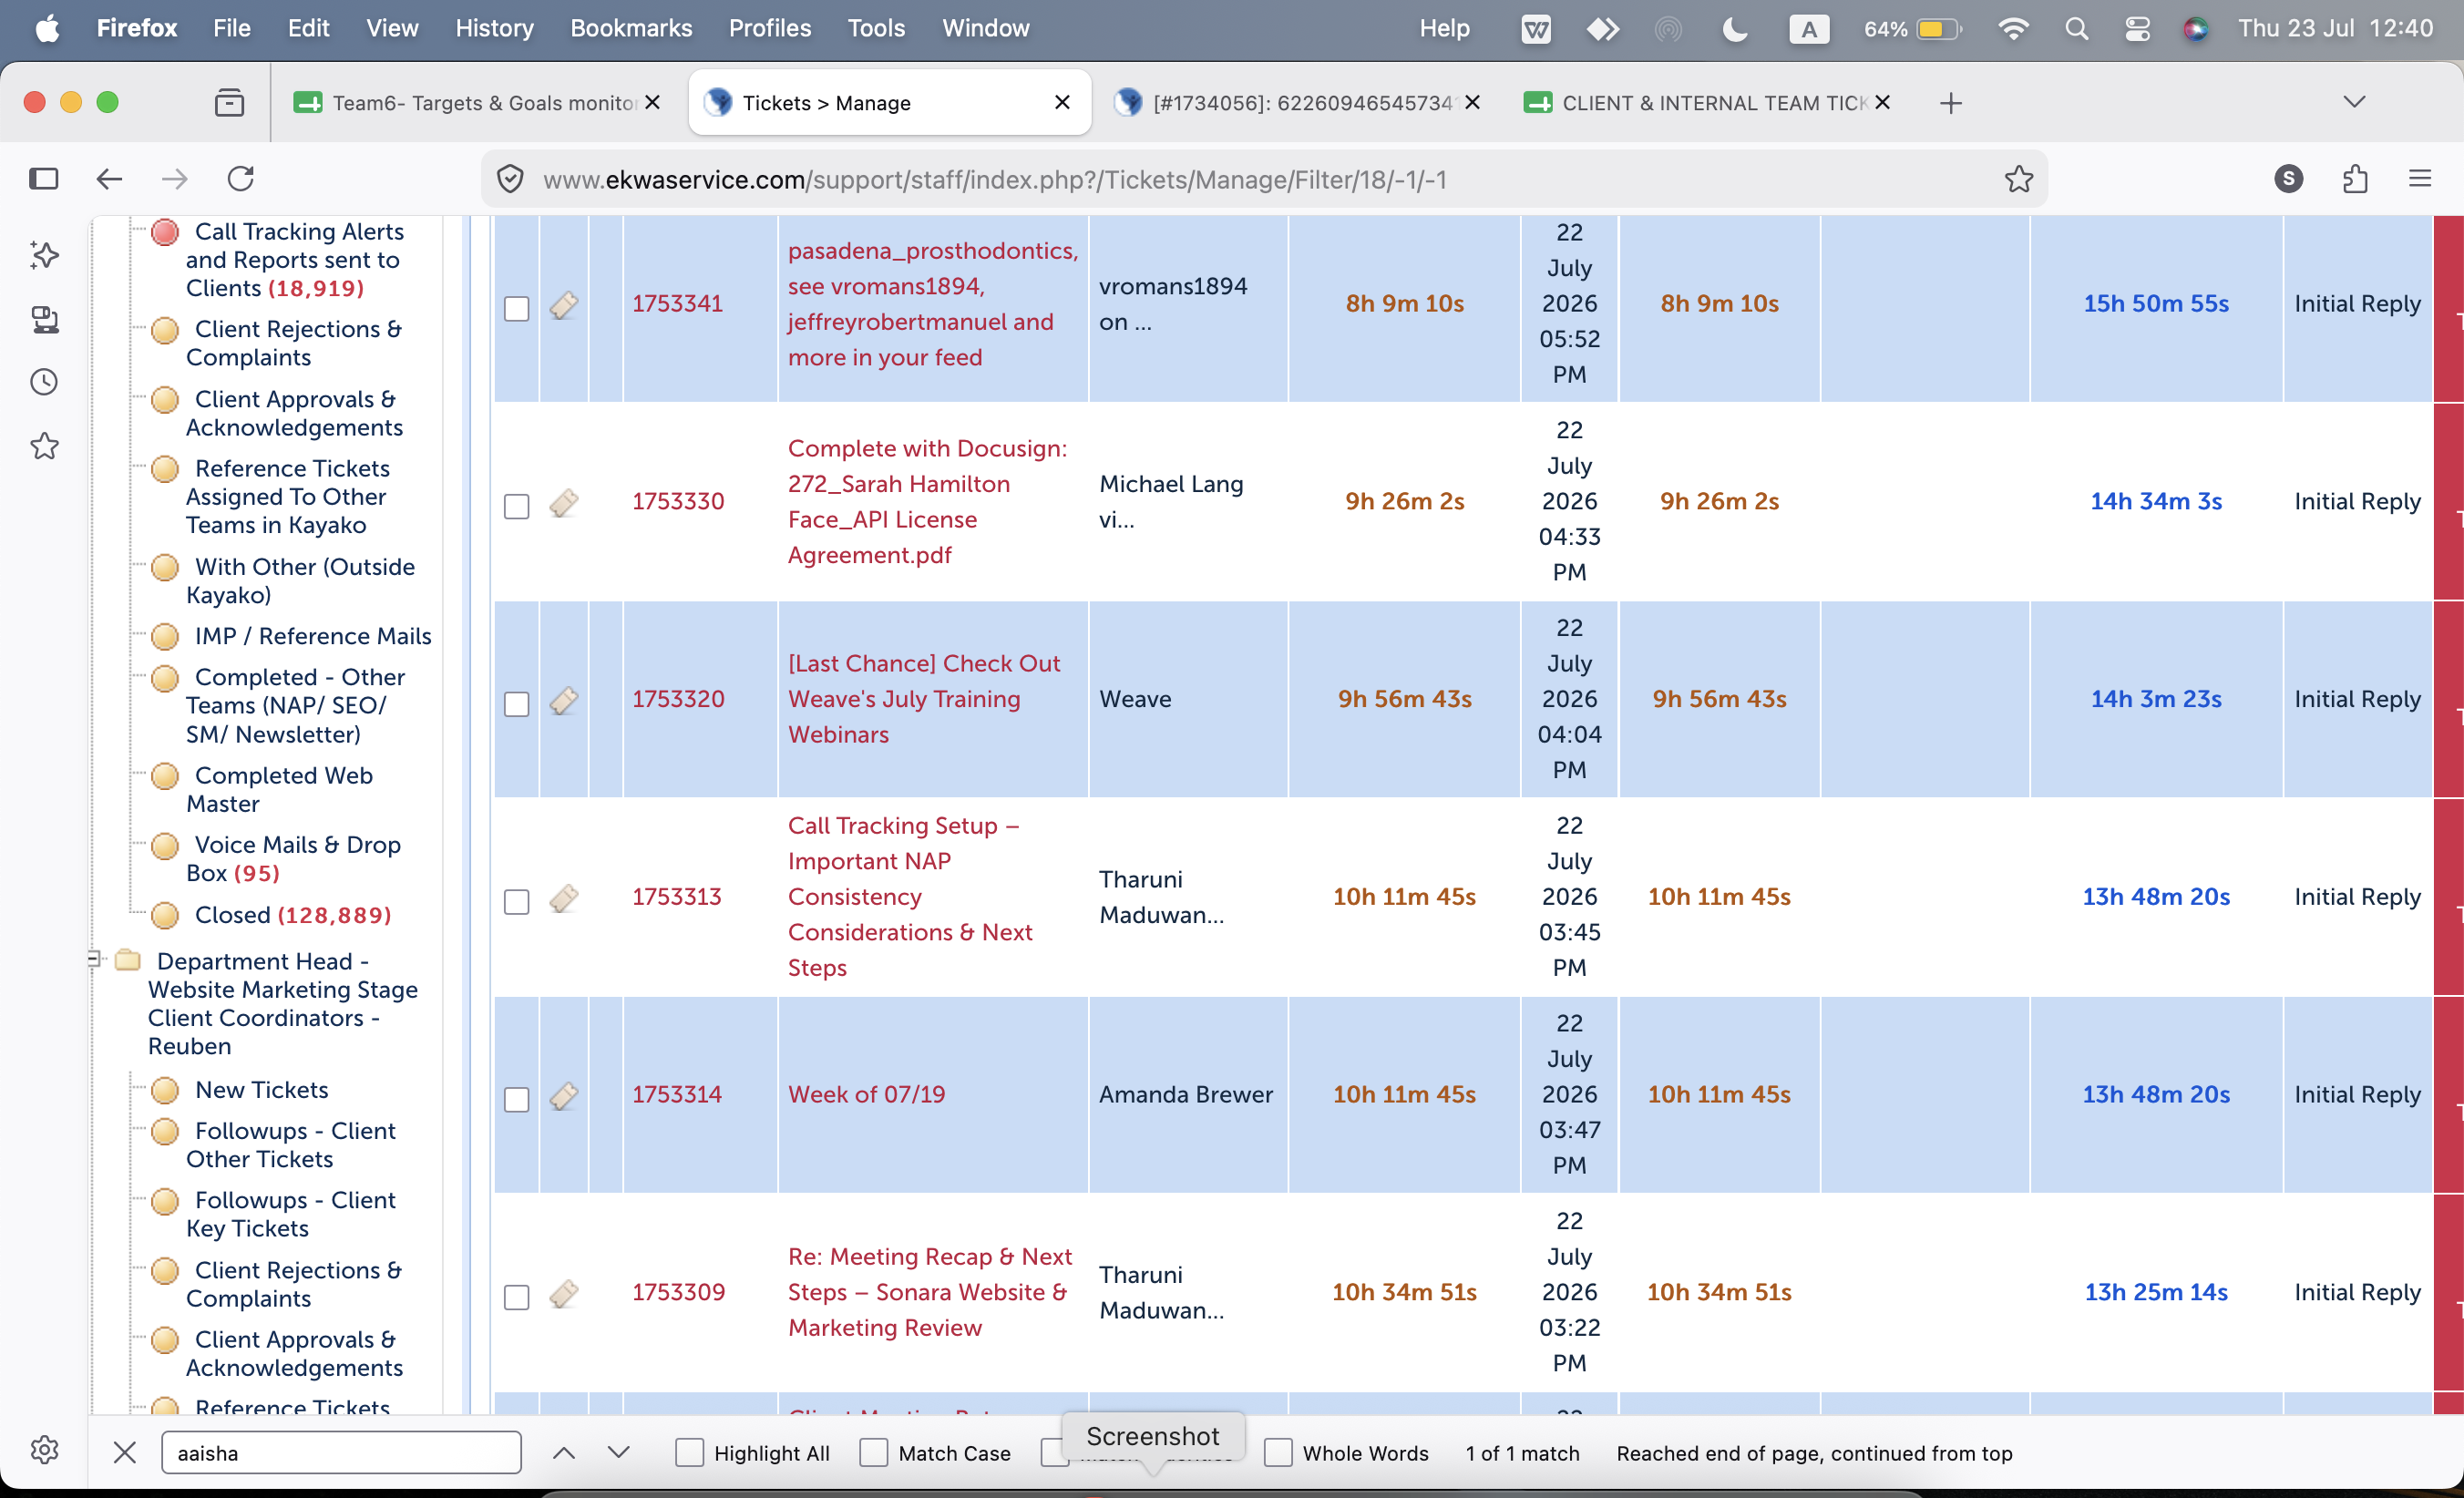Viewport: 2464px width, 1498px height.
Task: Open AI chatbot sparkle sidebar icon
Action: (x=44, y=255)
